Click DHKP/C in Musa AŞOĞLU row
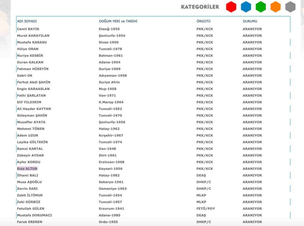 204,182
